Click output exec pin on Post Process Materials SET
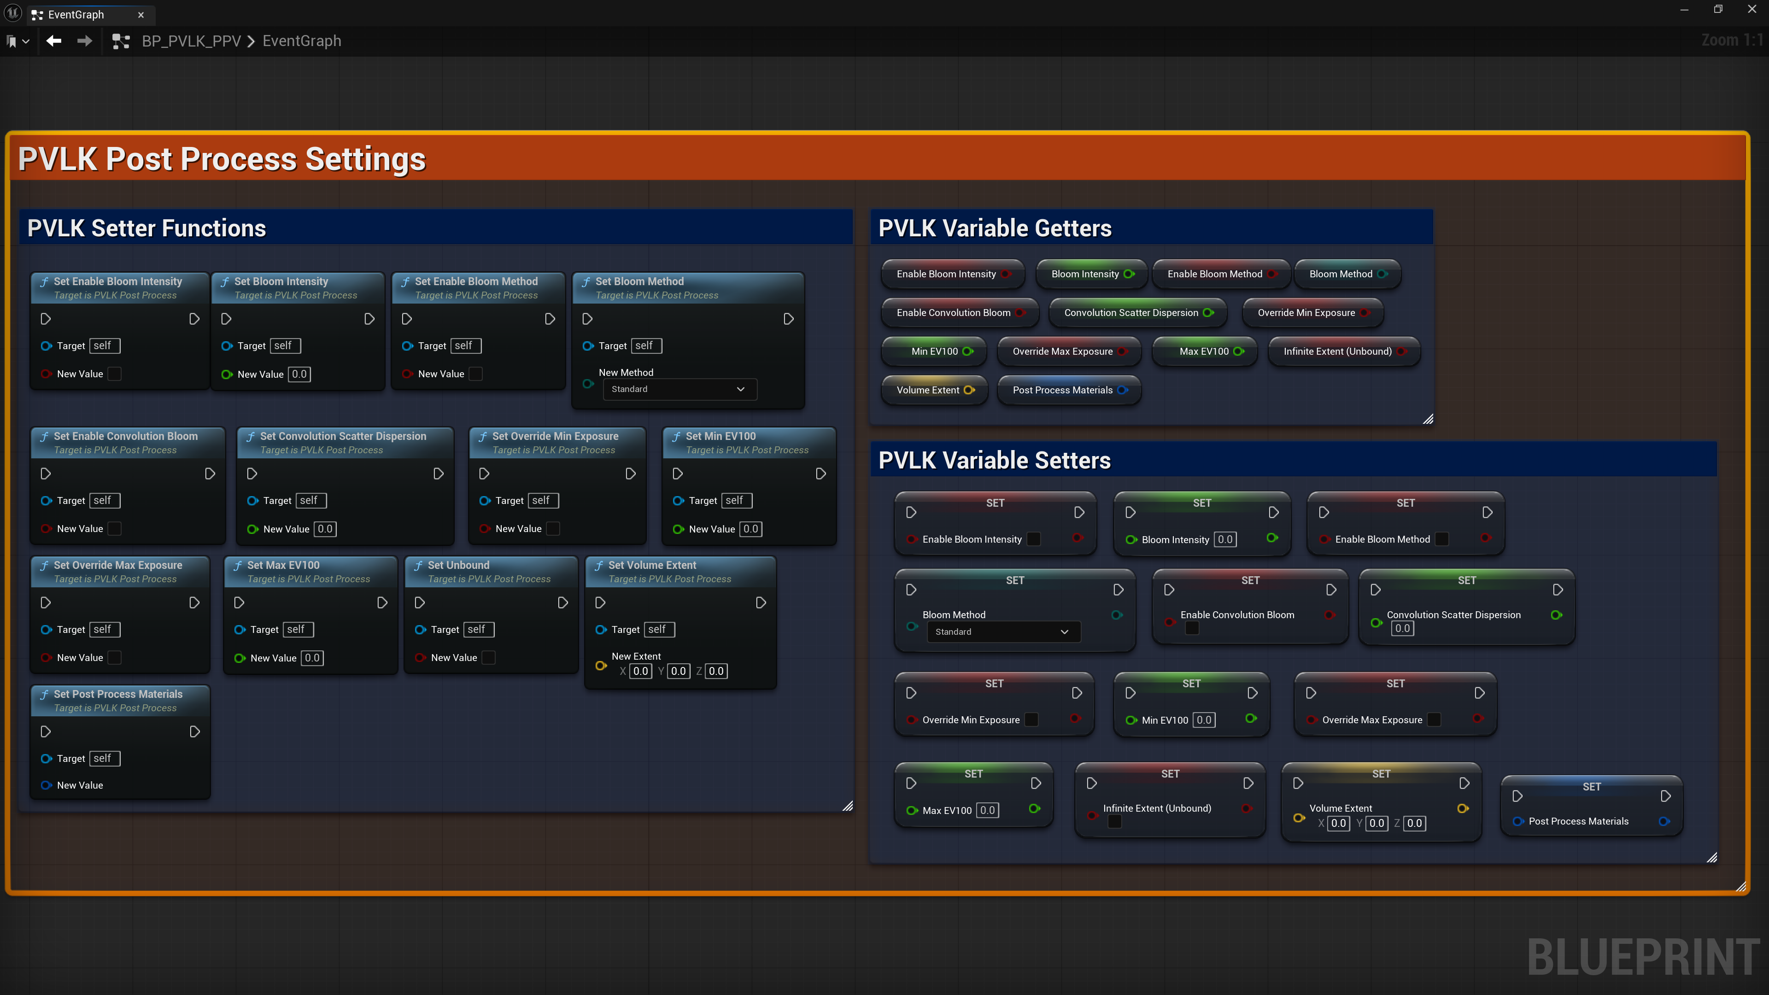 click(1665, 796)
